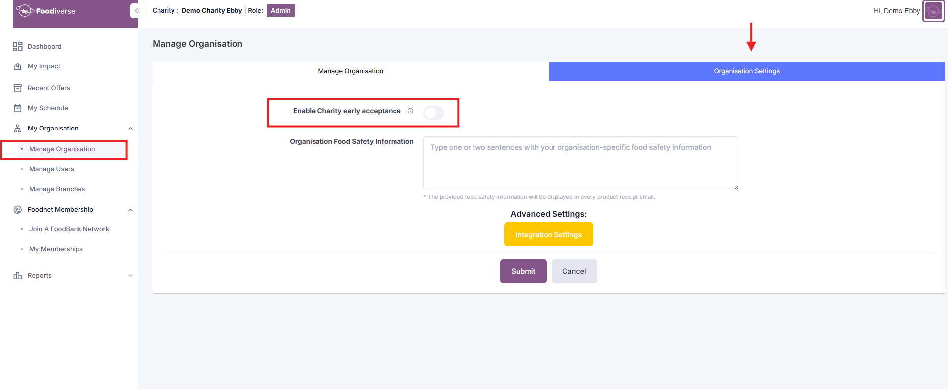Click the early acceptance info icon

pyautogui.click(x=410, y=111)
